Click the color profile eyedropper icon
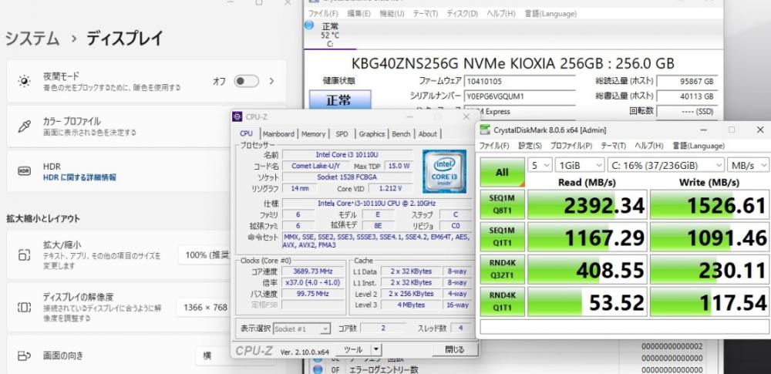Viewport: 771px width, 374px height. (x=24, y=126)
